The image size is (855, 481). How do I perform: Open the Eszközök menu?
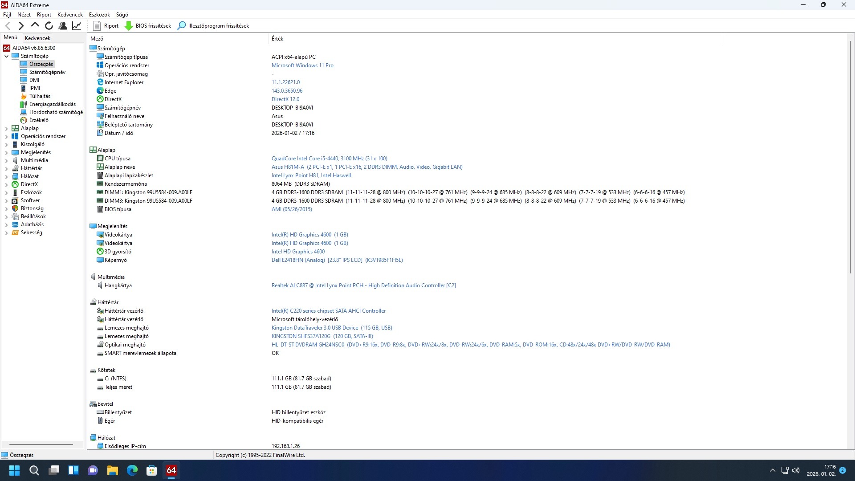pos(99,15)
